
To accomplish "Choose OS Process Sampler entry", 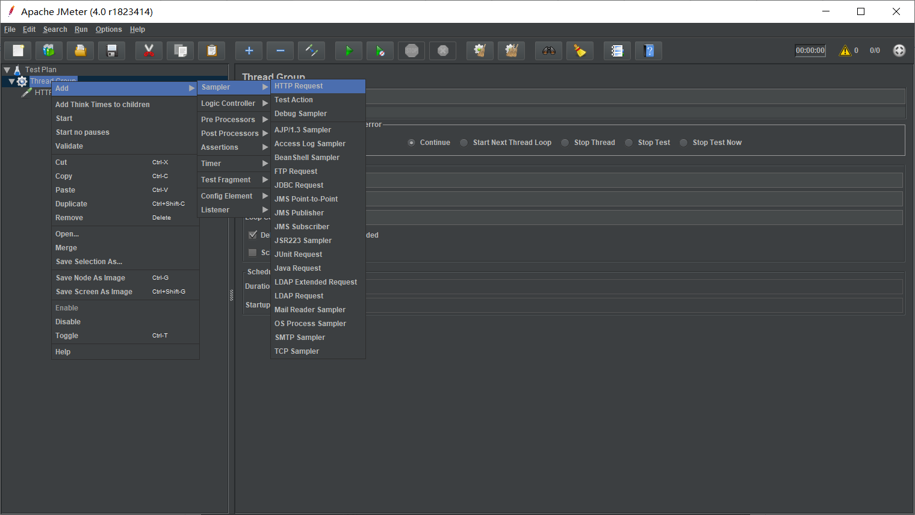I will [x=318, y=324].
